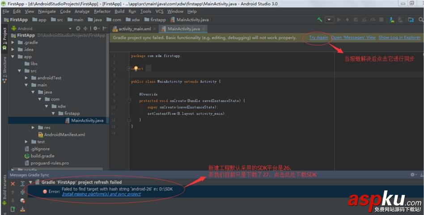Open the run configuration dropdown in toolbar
The image size is (424, 215).
[329, 20]
